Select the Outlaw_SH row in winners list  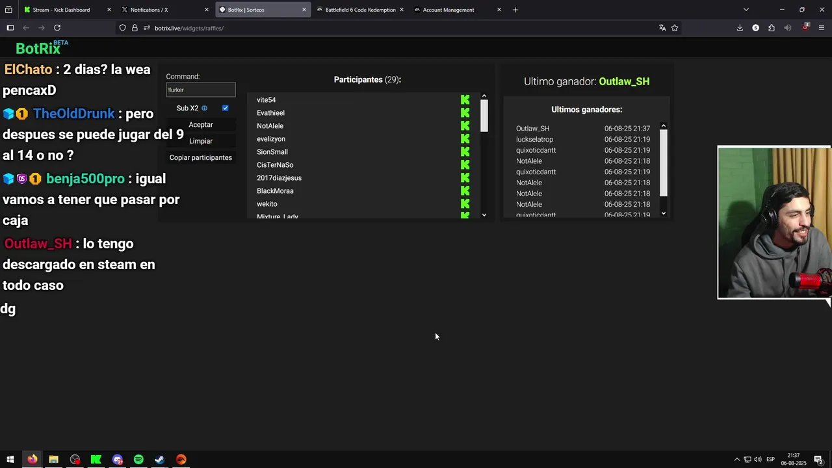[583, 129]
